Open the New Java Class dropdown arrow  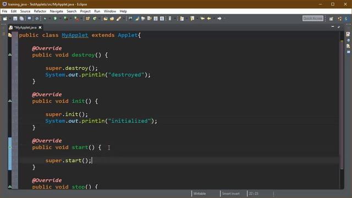point(99,18)
